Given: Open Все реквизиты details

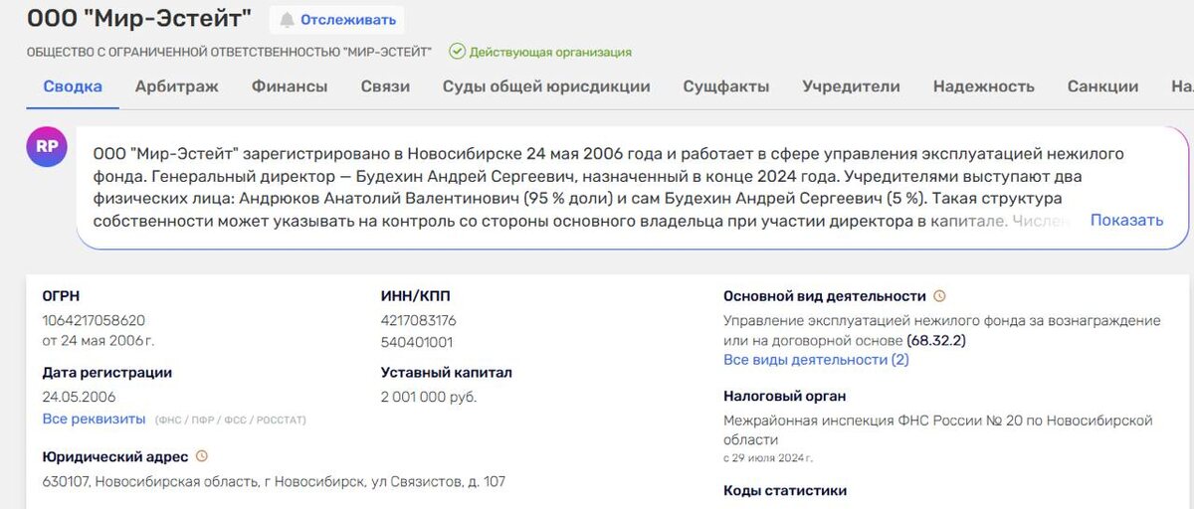Looking at the screenshot, I should (94, 420).
